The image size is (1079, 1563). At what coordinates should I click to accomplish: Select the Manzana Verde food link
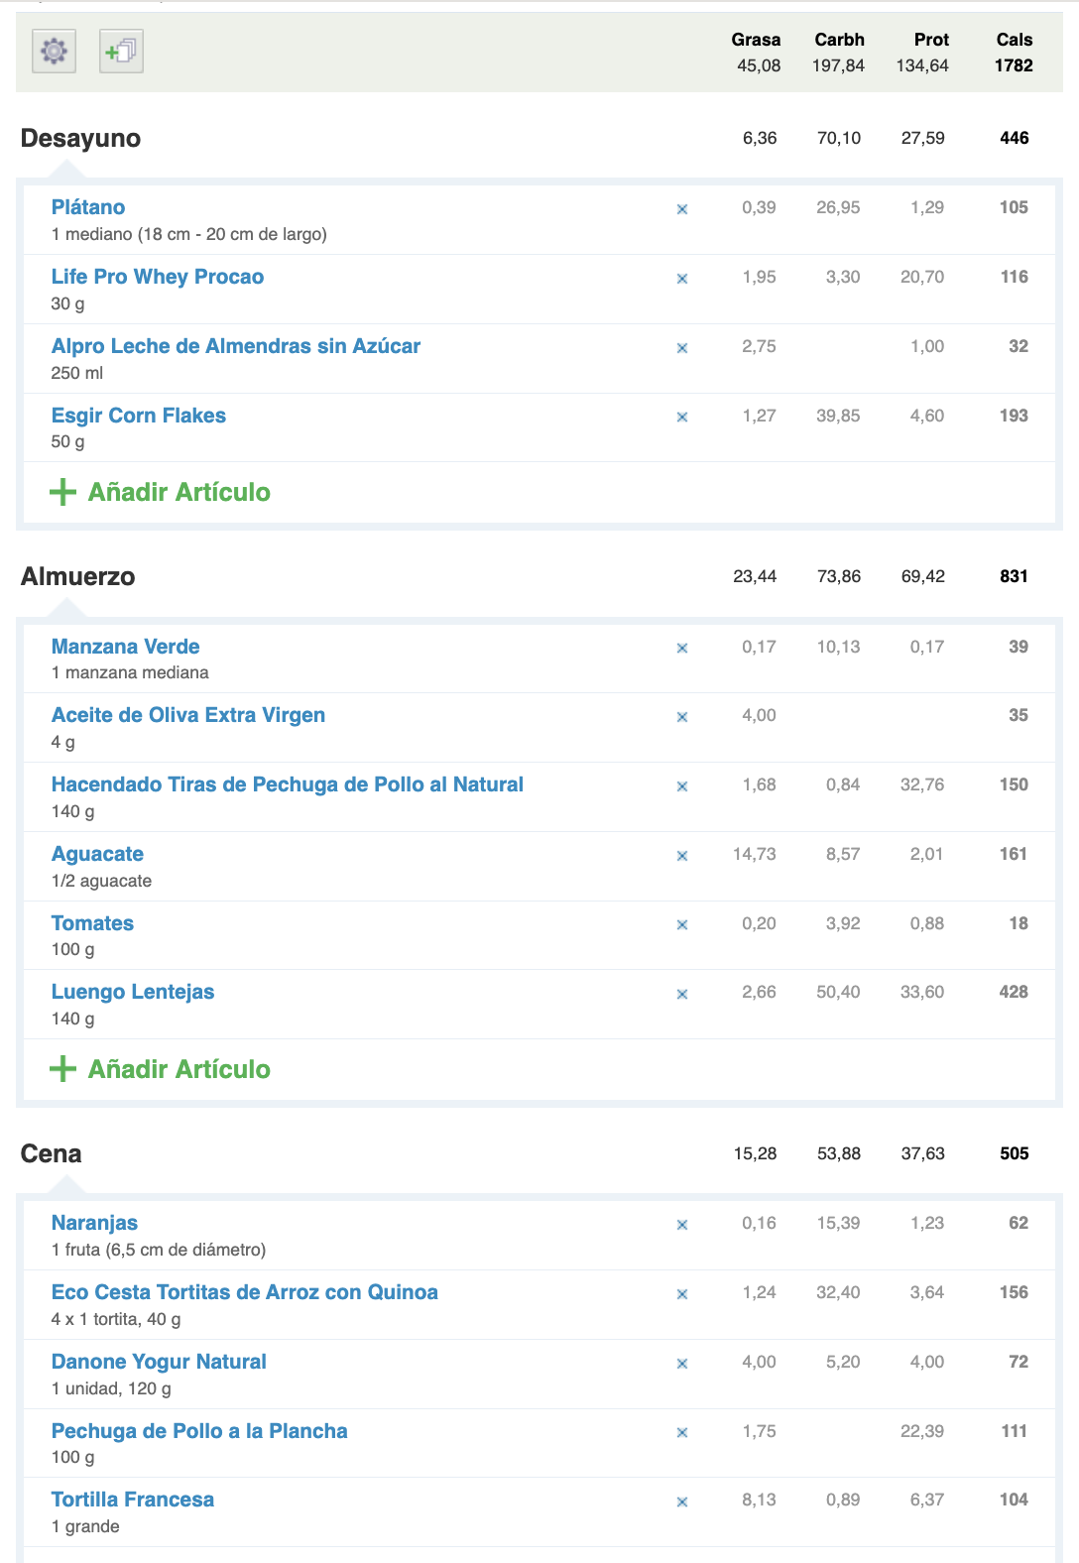(x=126, y=647)
